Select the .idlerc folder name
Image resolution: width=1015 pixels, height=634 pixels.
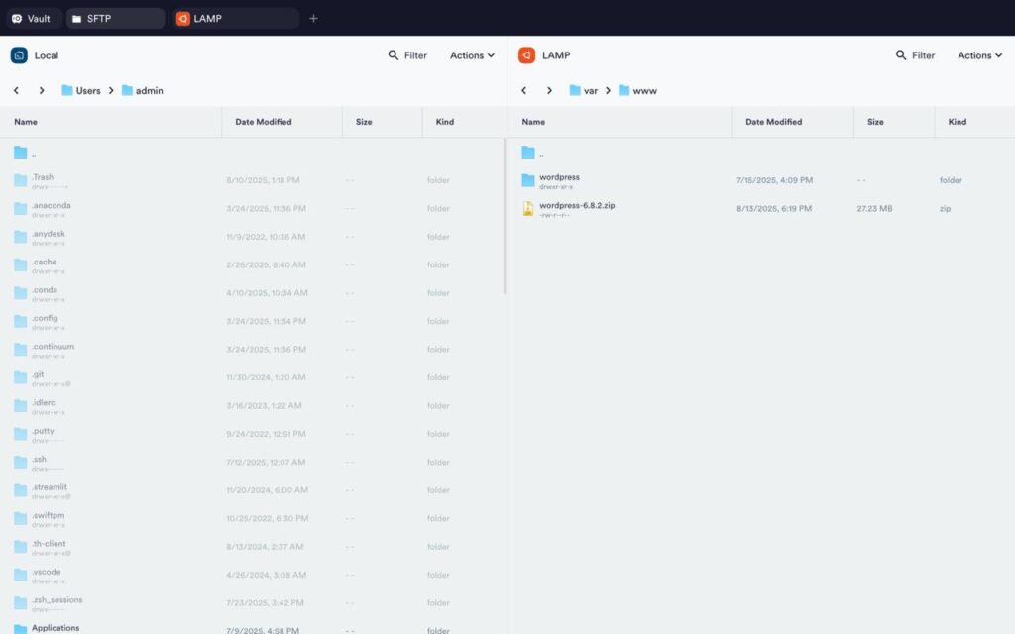44,402
